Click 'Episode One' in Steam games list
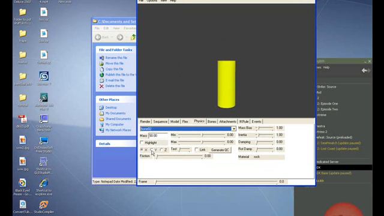Viewport: 384px width, 216px height. 328,104
